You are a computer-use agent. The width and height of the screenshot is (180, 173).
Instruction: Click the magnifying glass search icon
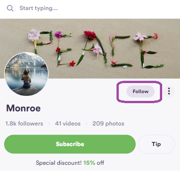tap(10, 8)
